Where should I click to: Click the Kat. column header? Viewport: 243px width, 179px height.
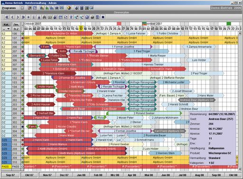coord(6,25)
